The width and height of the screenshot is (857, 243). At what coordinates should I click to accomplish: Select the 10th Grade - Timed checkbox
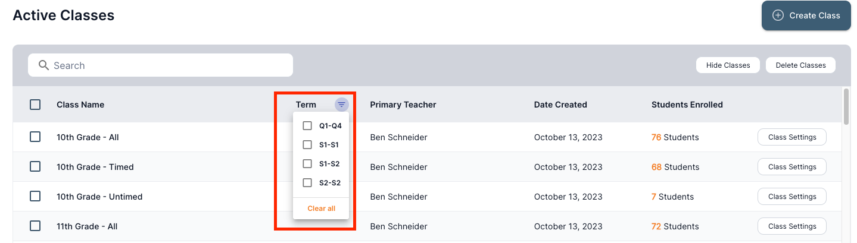click(x=35, y=167)
